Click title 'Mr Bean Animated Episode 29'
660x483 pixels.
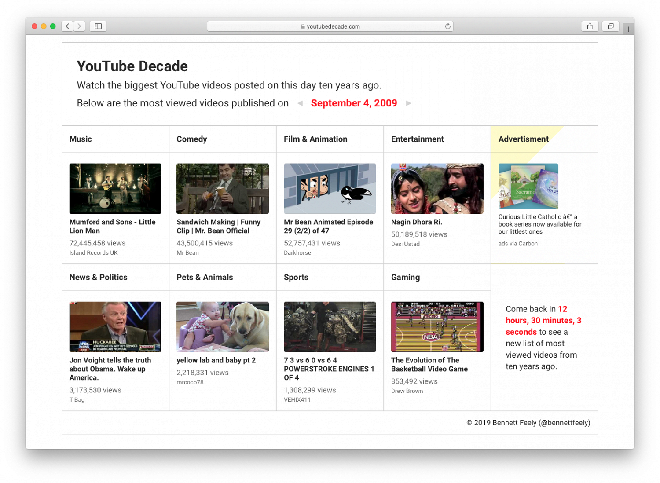pos(329,227)
